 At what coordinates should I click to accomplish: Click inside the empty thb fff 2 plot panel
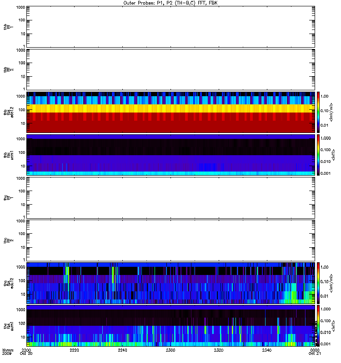click(170, 69)
